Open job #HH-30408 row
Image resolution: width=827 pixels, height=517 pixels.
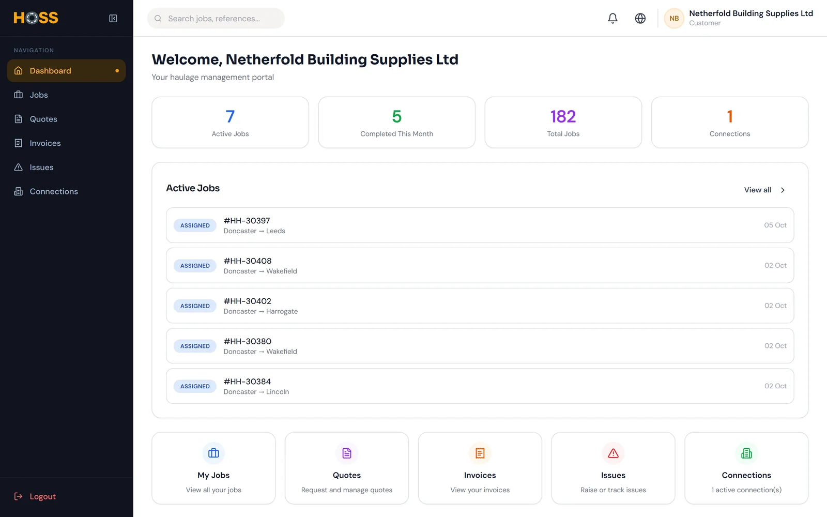[480, 266]
